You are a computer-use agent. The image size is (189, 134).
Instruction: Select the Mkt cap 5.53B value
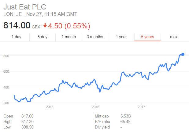coord(126,116)
